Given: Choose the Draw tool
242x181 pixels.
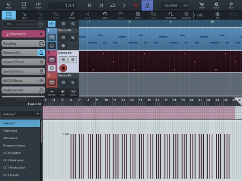Looking at the screenshot, I should pyautogui.click(x=72, y=15).
